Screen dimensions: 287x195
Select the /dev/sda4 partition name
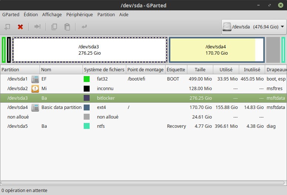click(x=17, y=107)
